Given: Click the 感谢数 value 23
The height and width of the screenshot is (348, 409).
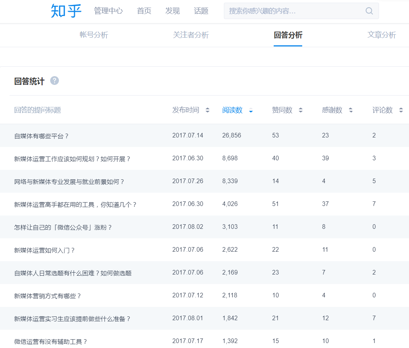Looking at the screenshot, I should [x=325, y=135].
